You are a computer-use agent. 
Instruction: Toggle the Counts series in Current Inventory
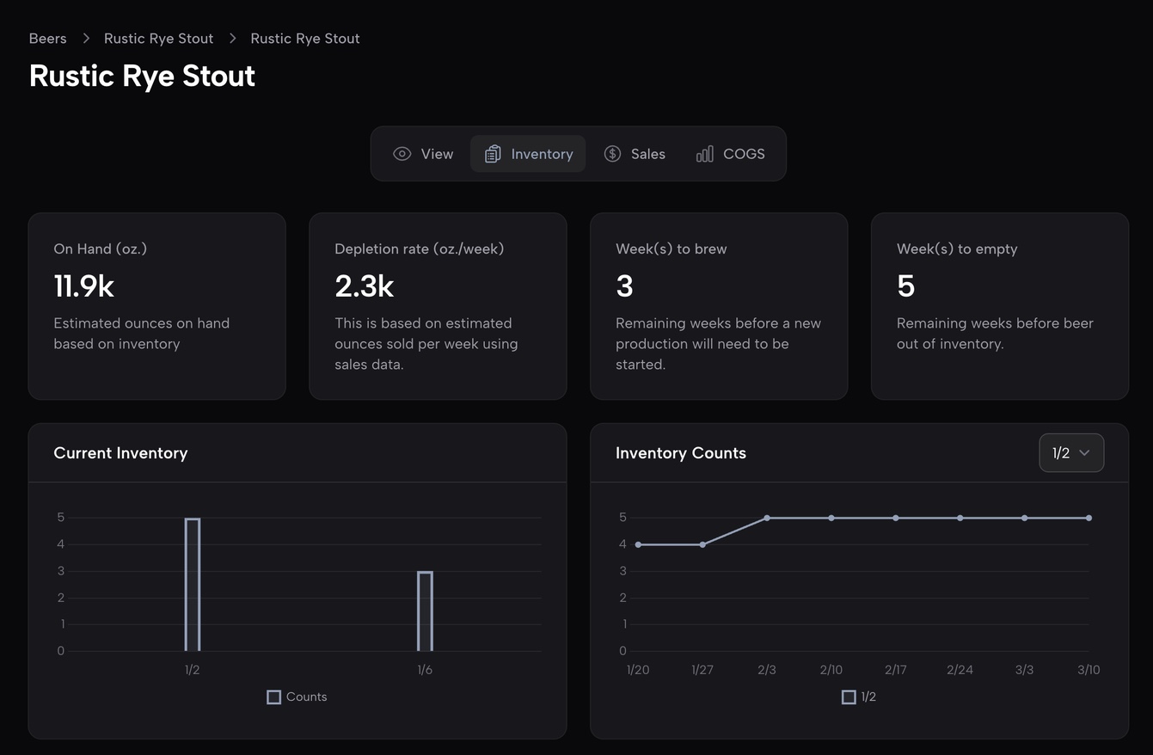coord(297,697)
